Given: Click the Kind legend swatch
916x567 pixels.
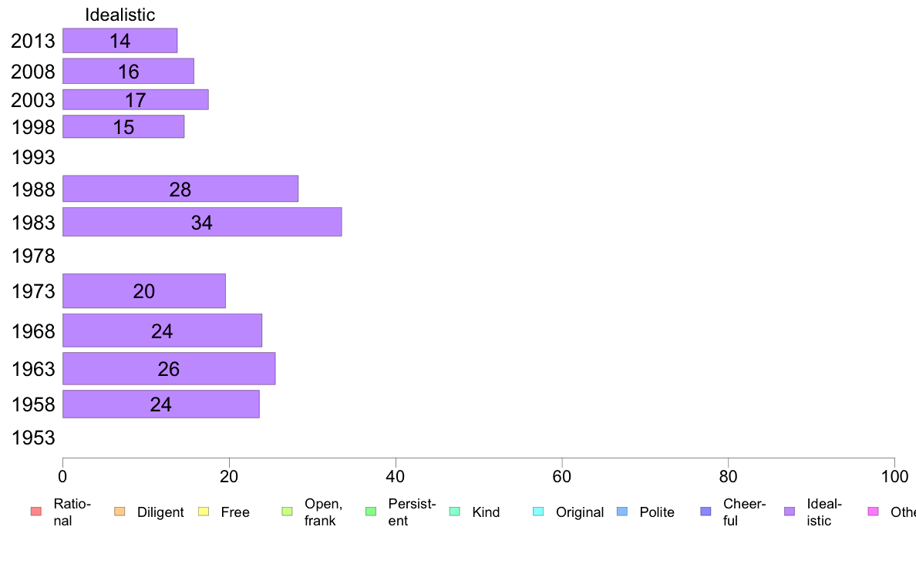Looking at the screenshot, I should [454, 512].
